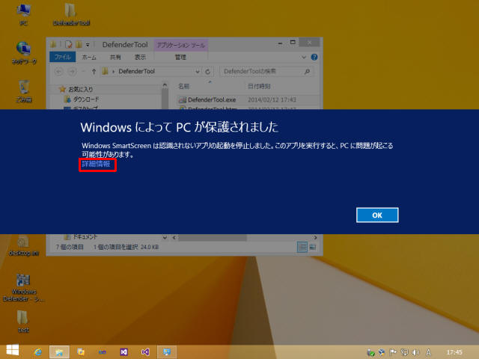Launch Internet Explorer from taskbar
This screenshot has width=479, height=359.
(x=38, y=352)
